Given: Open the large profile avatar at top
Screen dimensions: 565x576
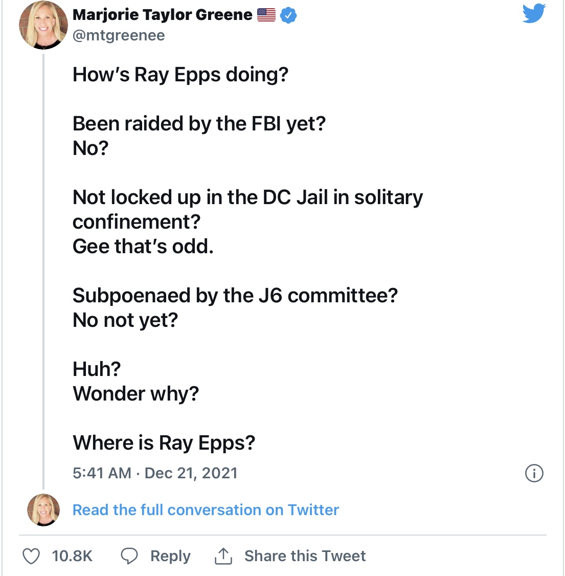Looking at the screenshot, I should pos(43,25).
